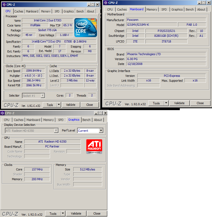
Task: Click the ATI Radeon Graphics logo
Action: point(94,147)
